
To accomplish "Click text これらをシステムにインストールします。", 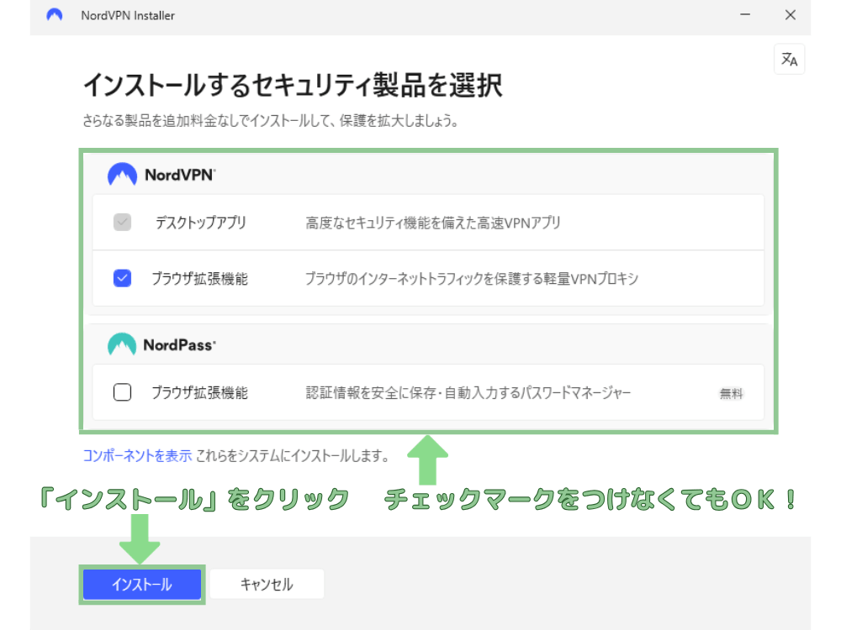I will pyautogui.click(x=293, y=456).
